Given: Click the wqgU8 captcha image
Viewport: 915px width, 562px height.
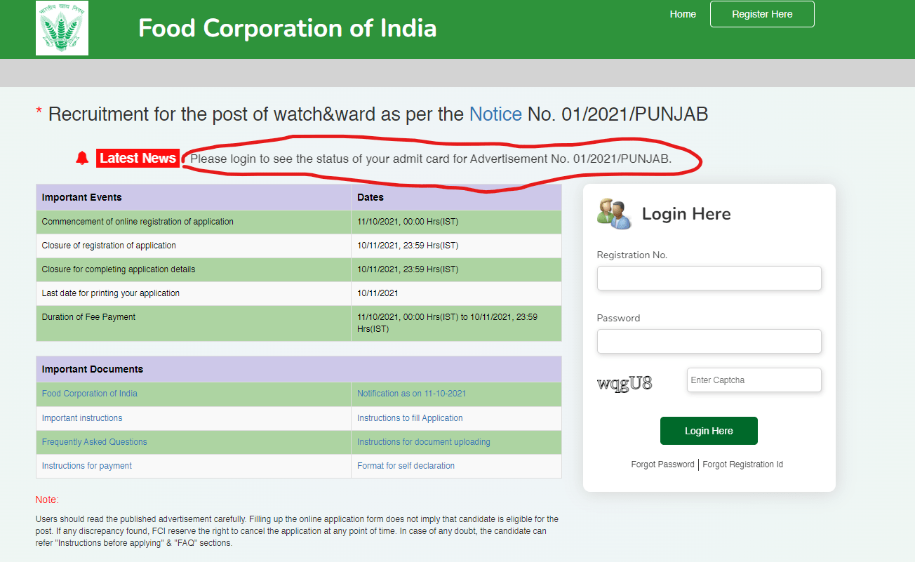Looking at the screenshot, I should 625,383.
